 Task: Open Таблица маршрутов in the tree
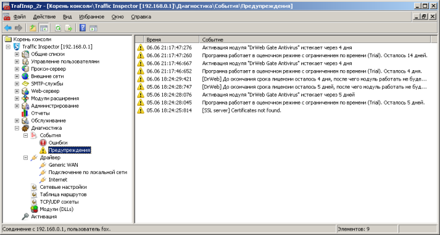[x=63, y=194]
